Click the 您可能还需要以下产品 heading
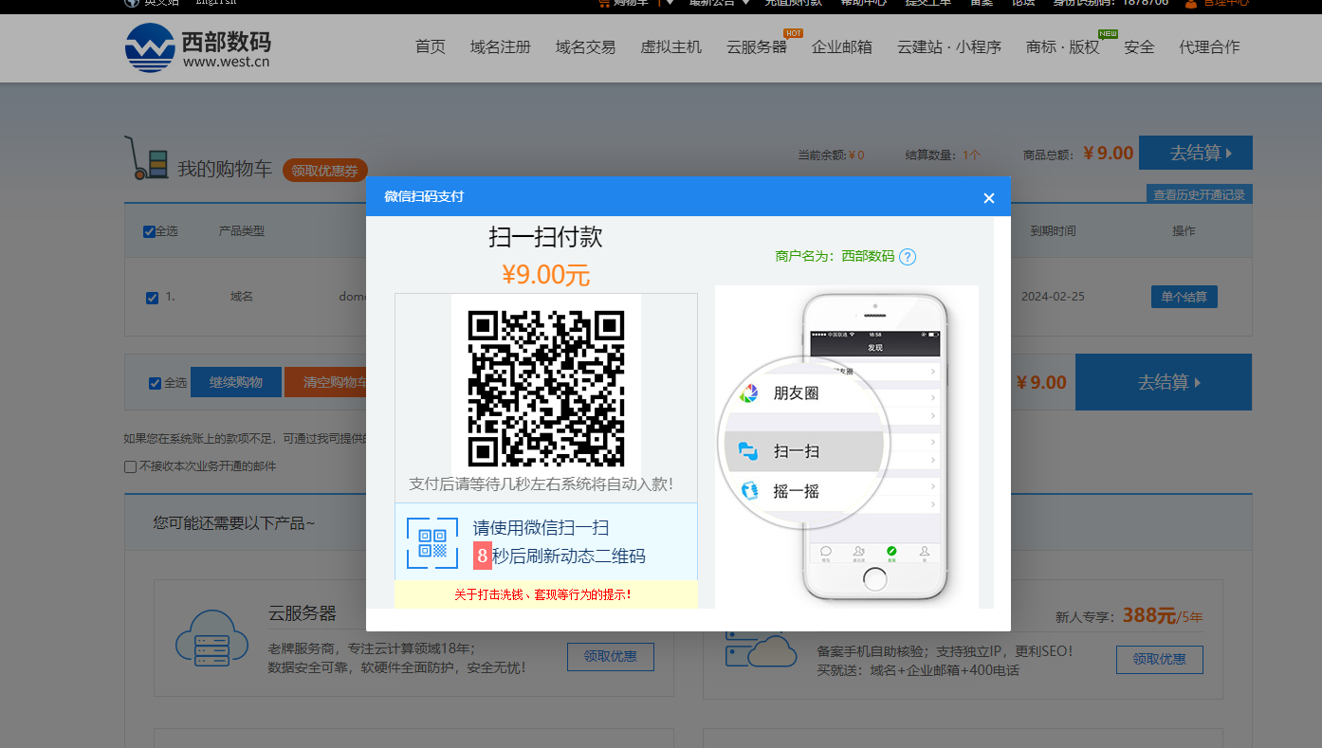This screenshot has width=1322, height=748. tap(234, 523)
